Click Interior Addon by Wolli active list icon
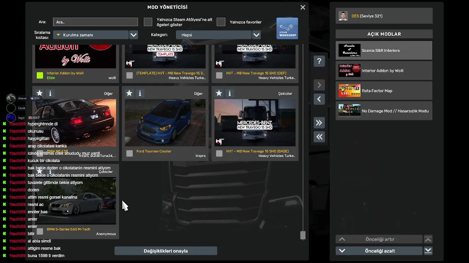Screen dimensions: 469x263 tap(349, 70)
